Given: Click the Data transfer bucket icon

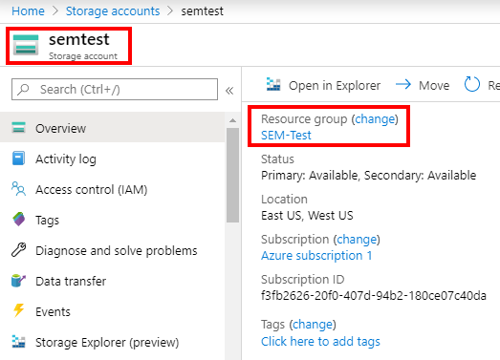Looking at the screenshot, I should [x=18, y=281].
